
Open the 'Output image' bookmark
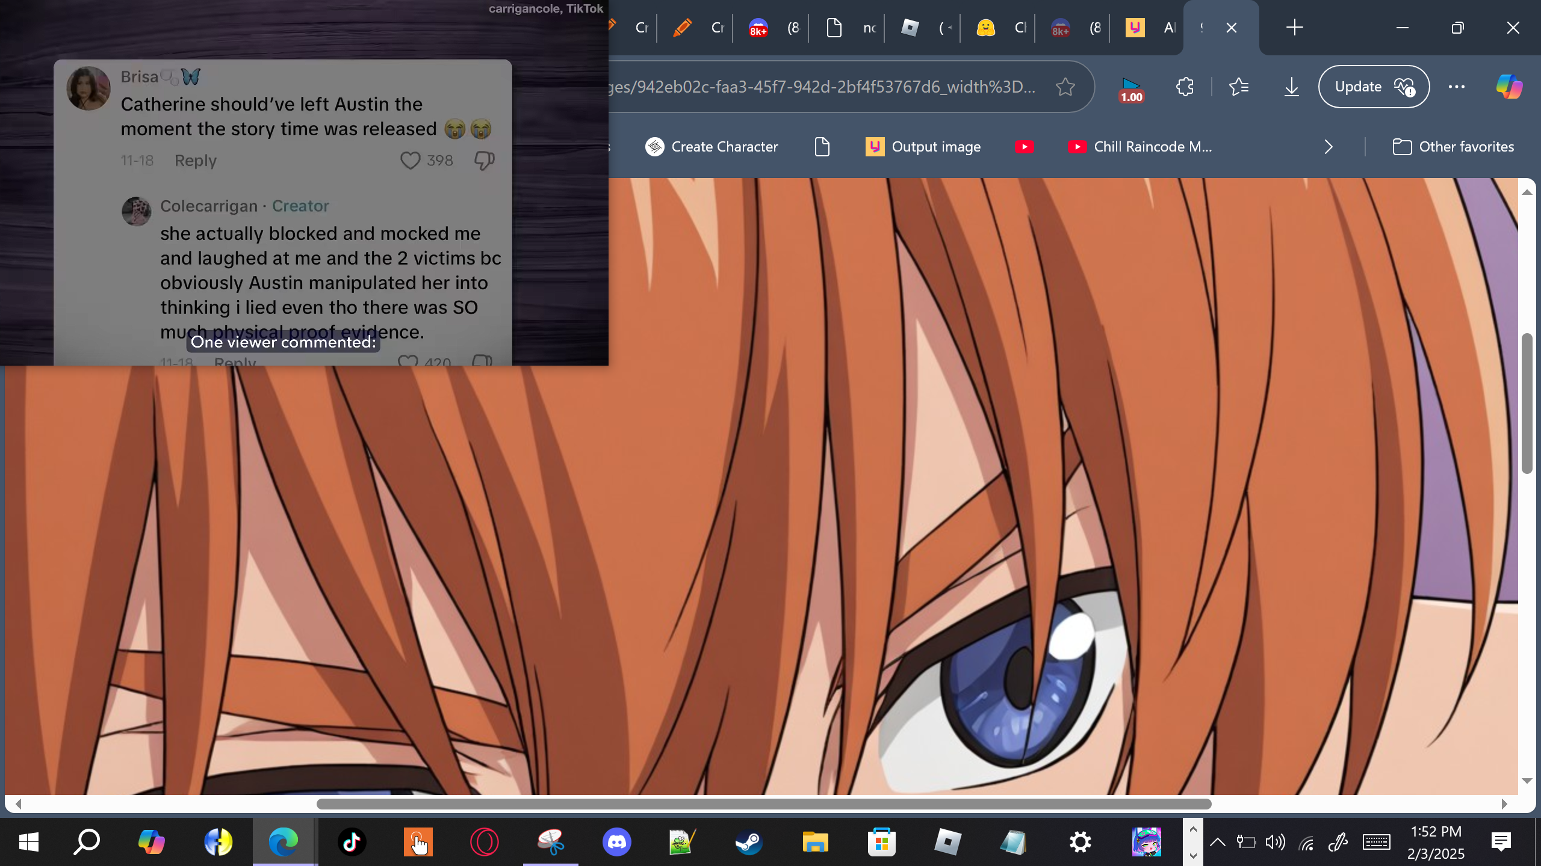(x=923, y=147)
